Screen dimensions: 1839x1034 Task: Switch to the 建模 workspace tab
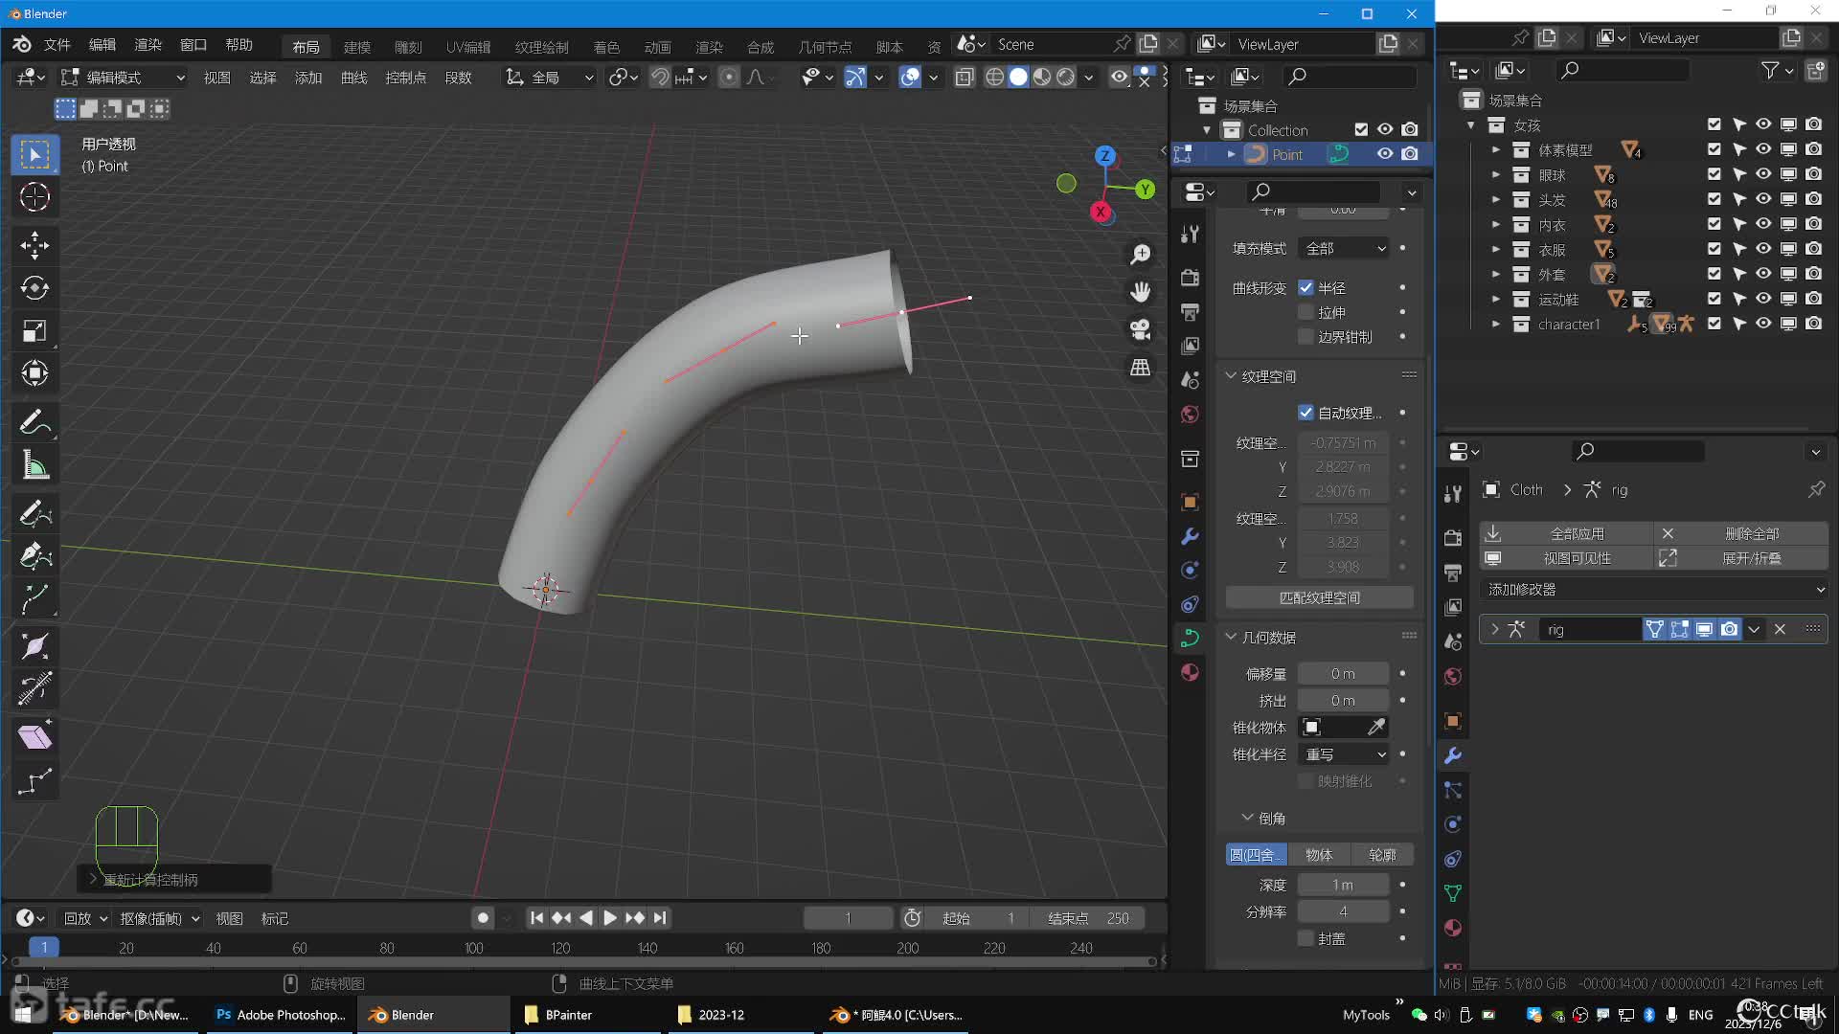click(x=357, y=46)
